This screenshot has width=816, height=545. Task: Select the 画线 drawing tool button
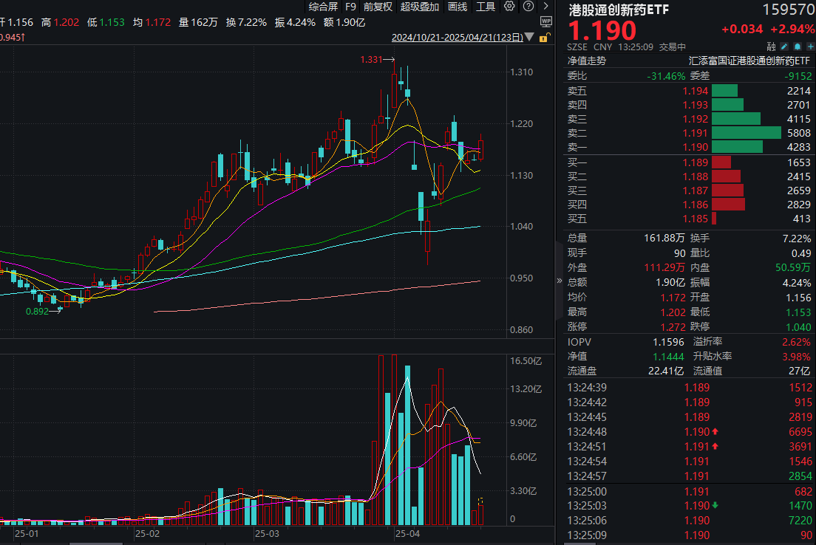coord(458,7)
